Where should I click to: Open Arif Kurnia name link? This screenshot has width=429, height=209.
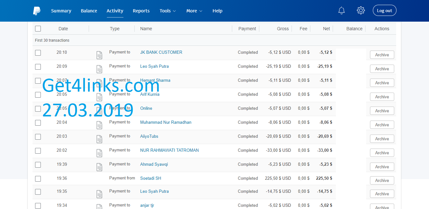tap(150, 94)
